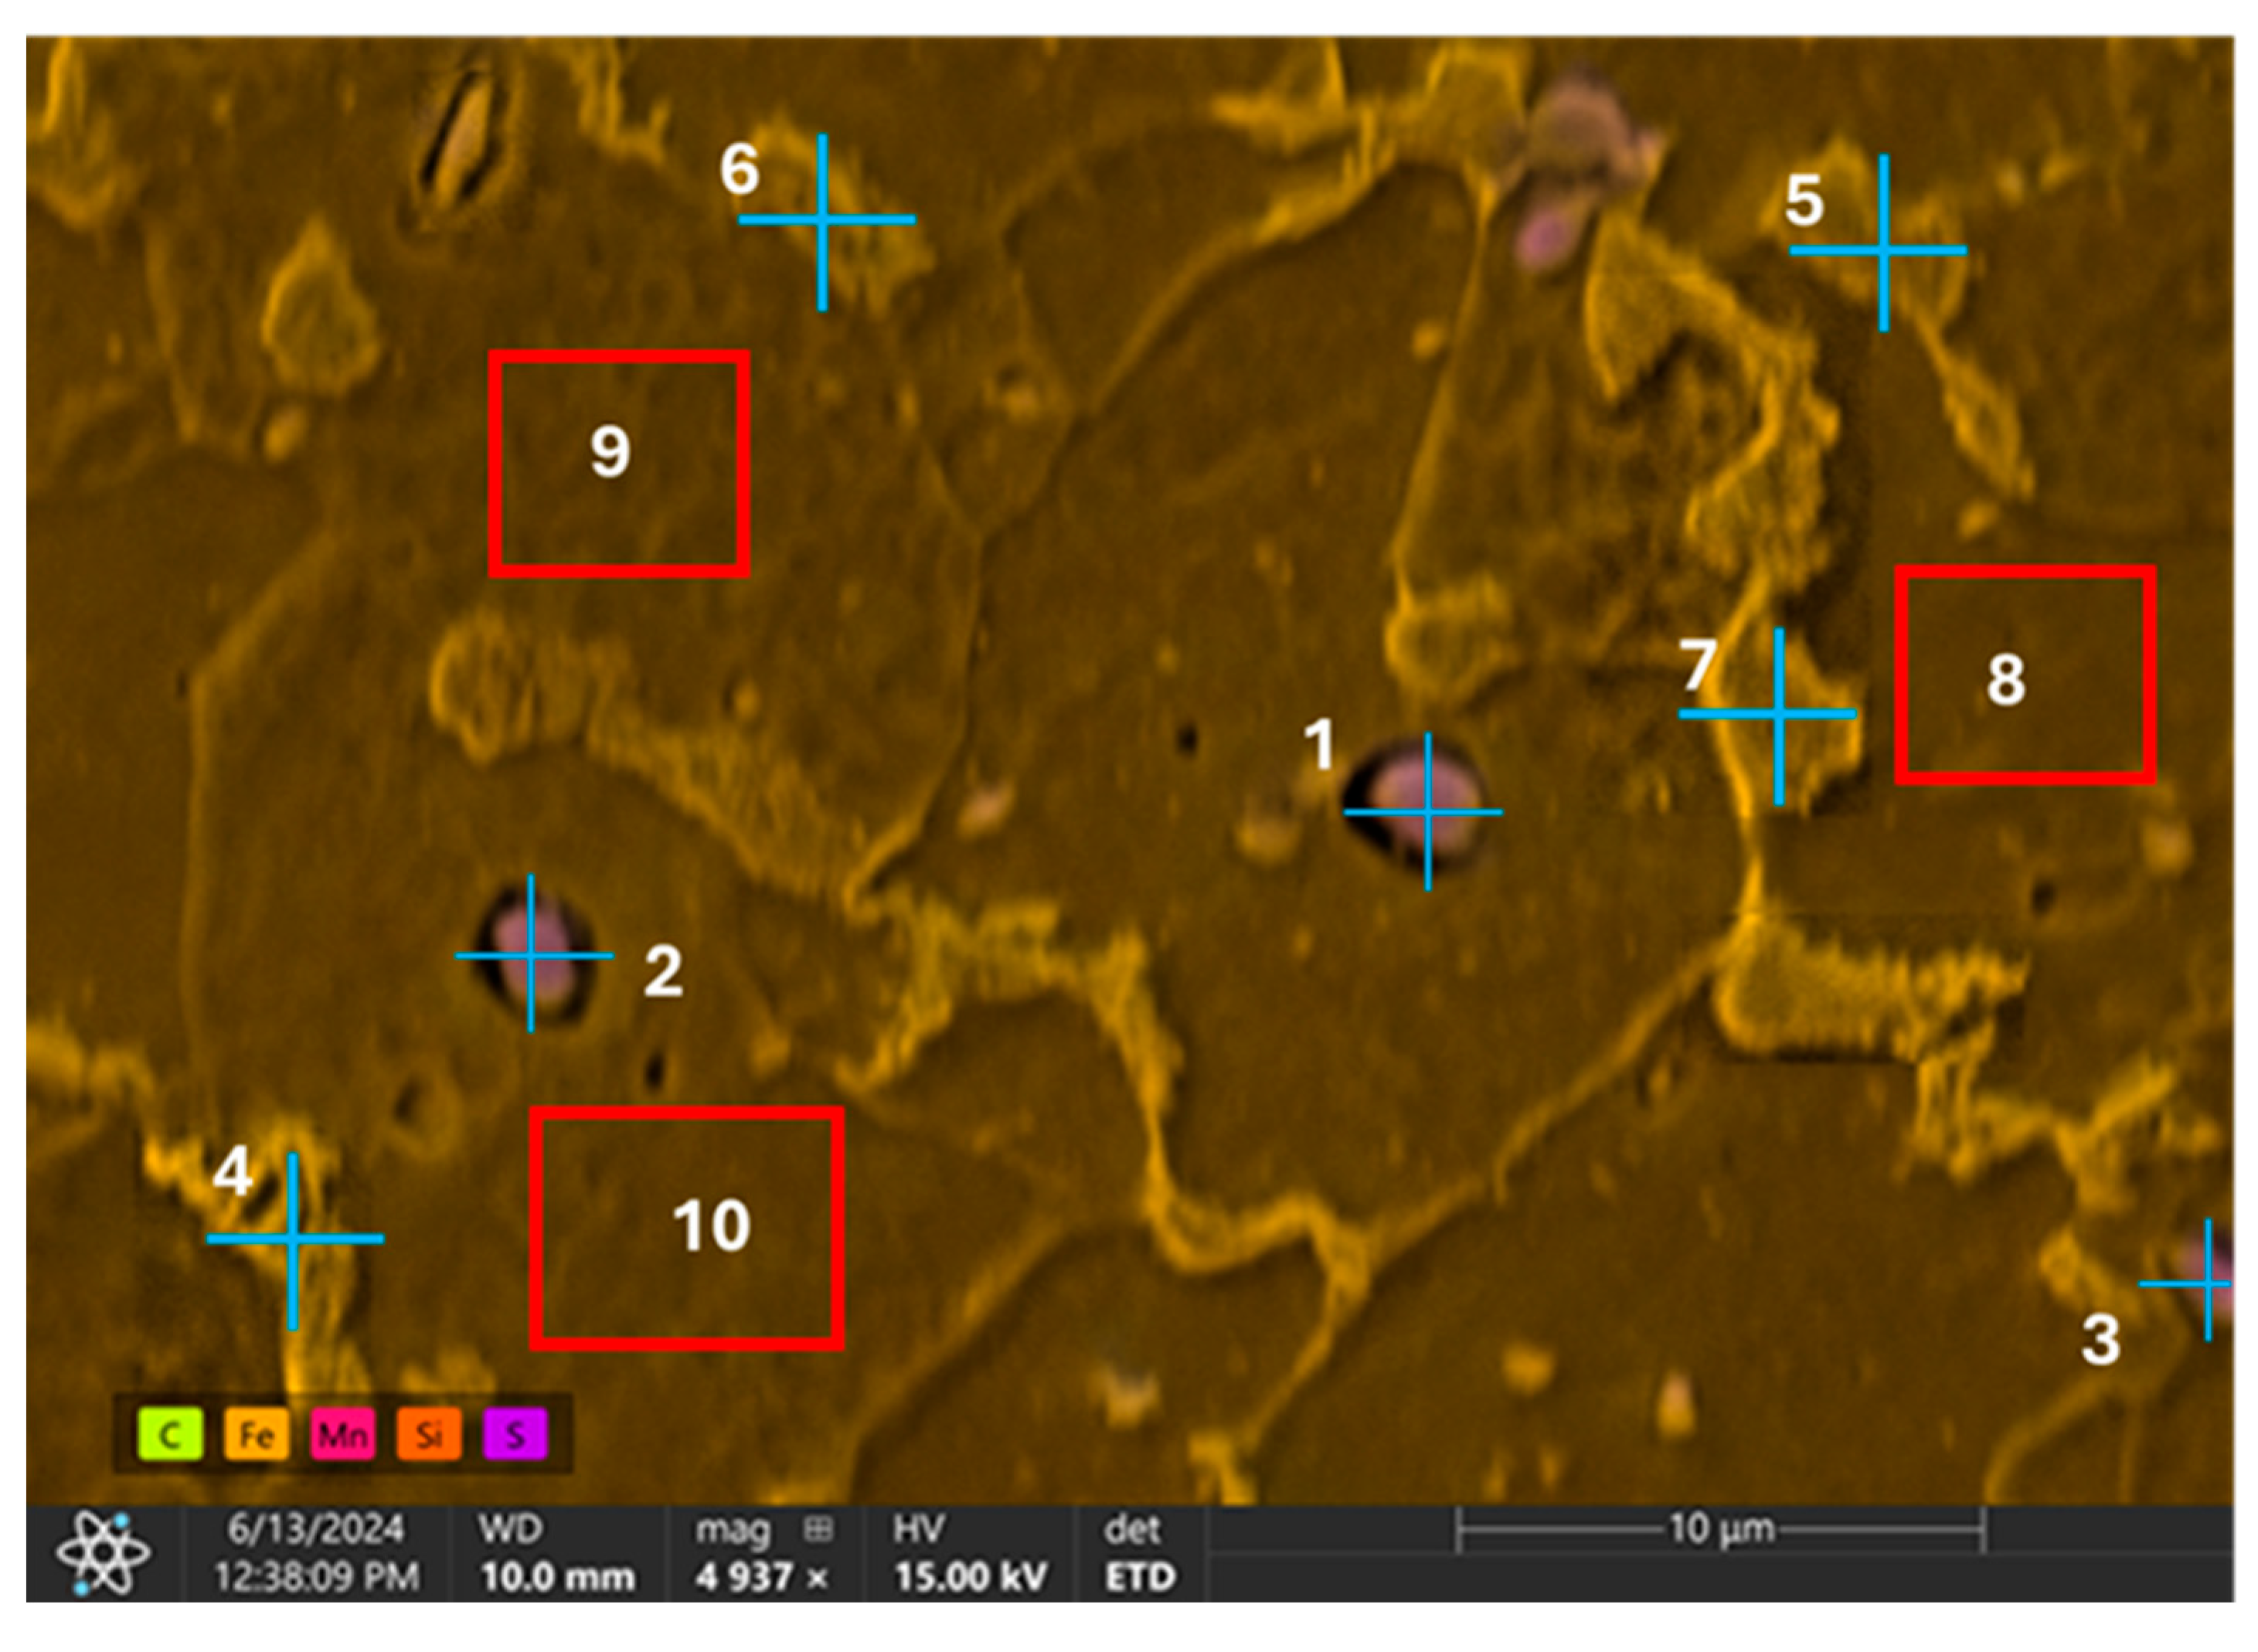Click the 15.00 kV HV readout
2258x1652 pixels.
tap(970, 1577)
